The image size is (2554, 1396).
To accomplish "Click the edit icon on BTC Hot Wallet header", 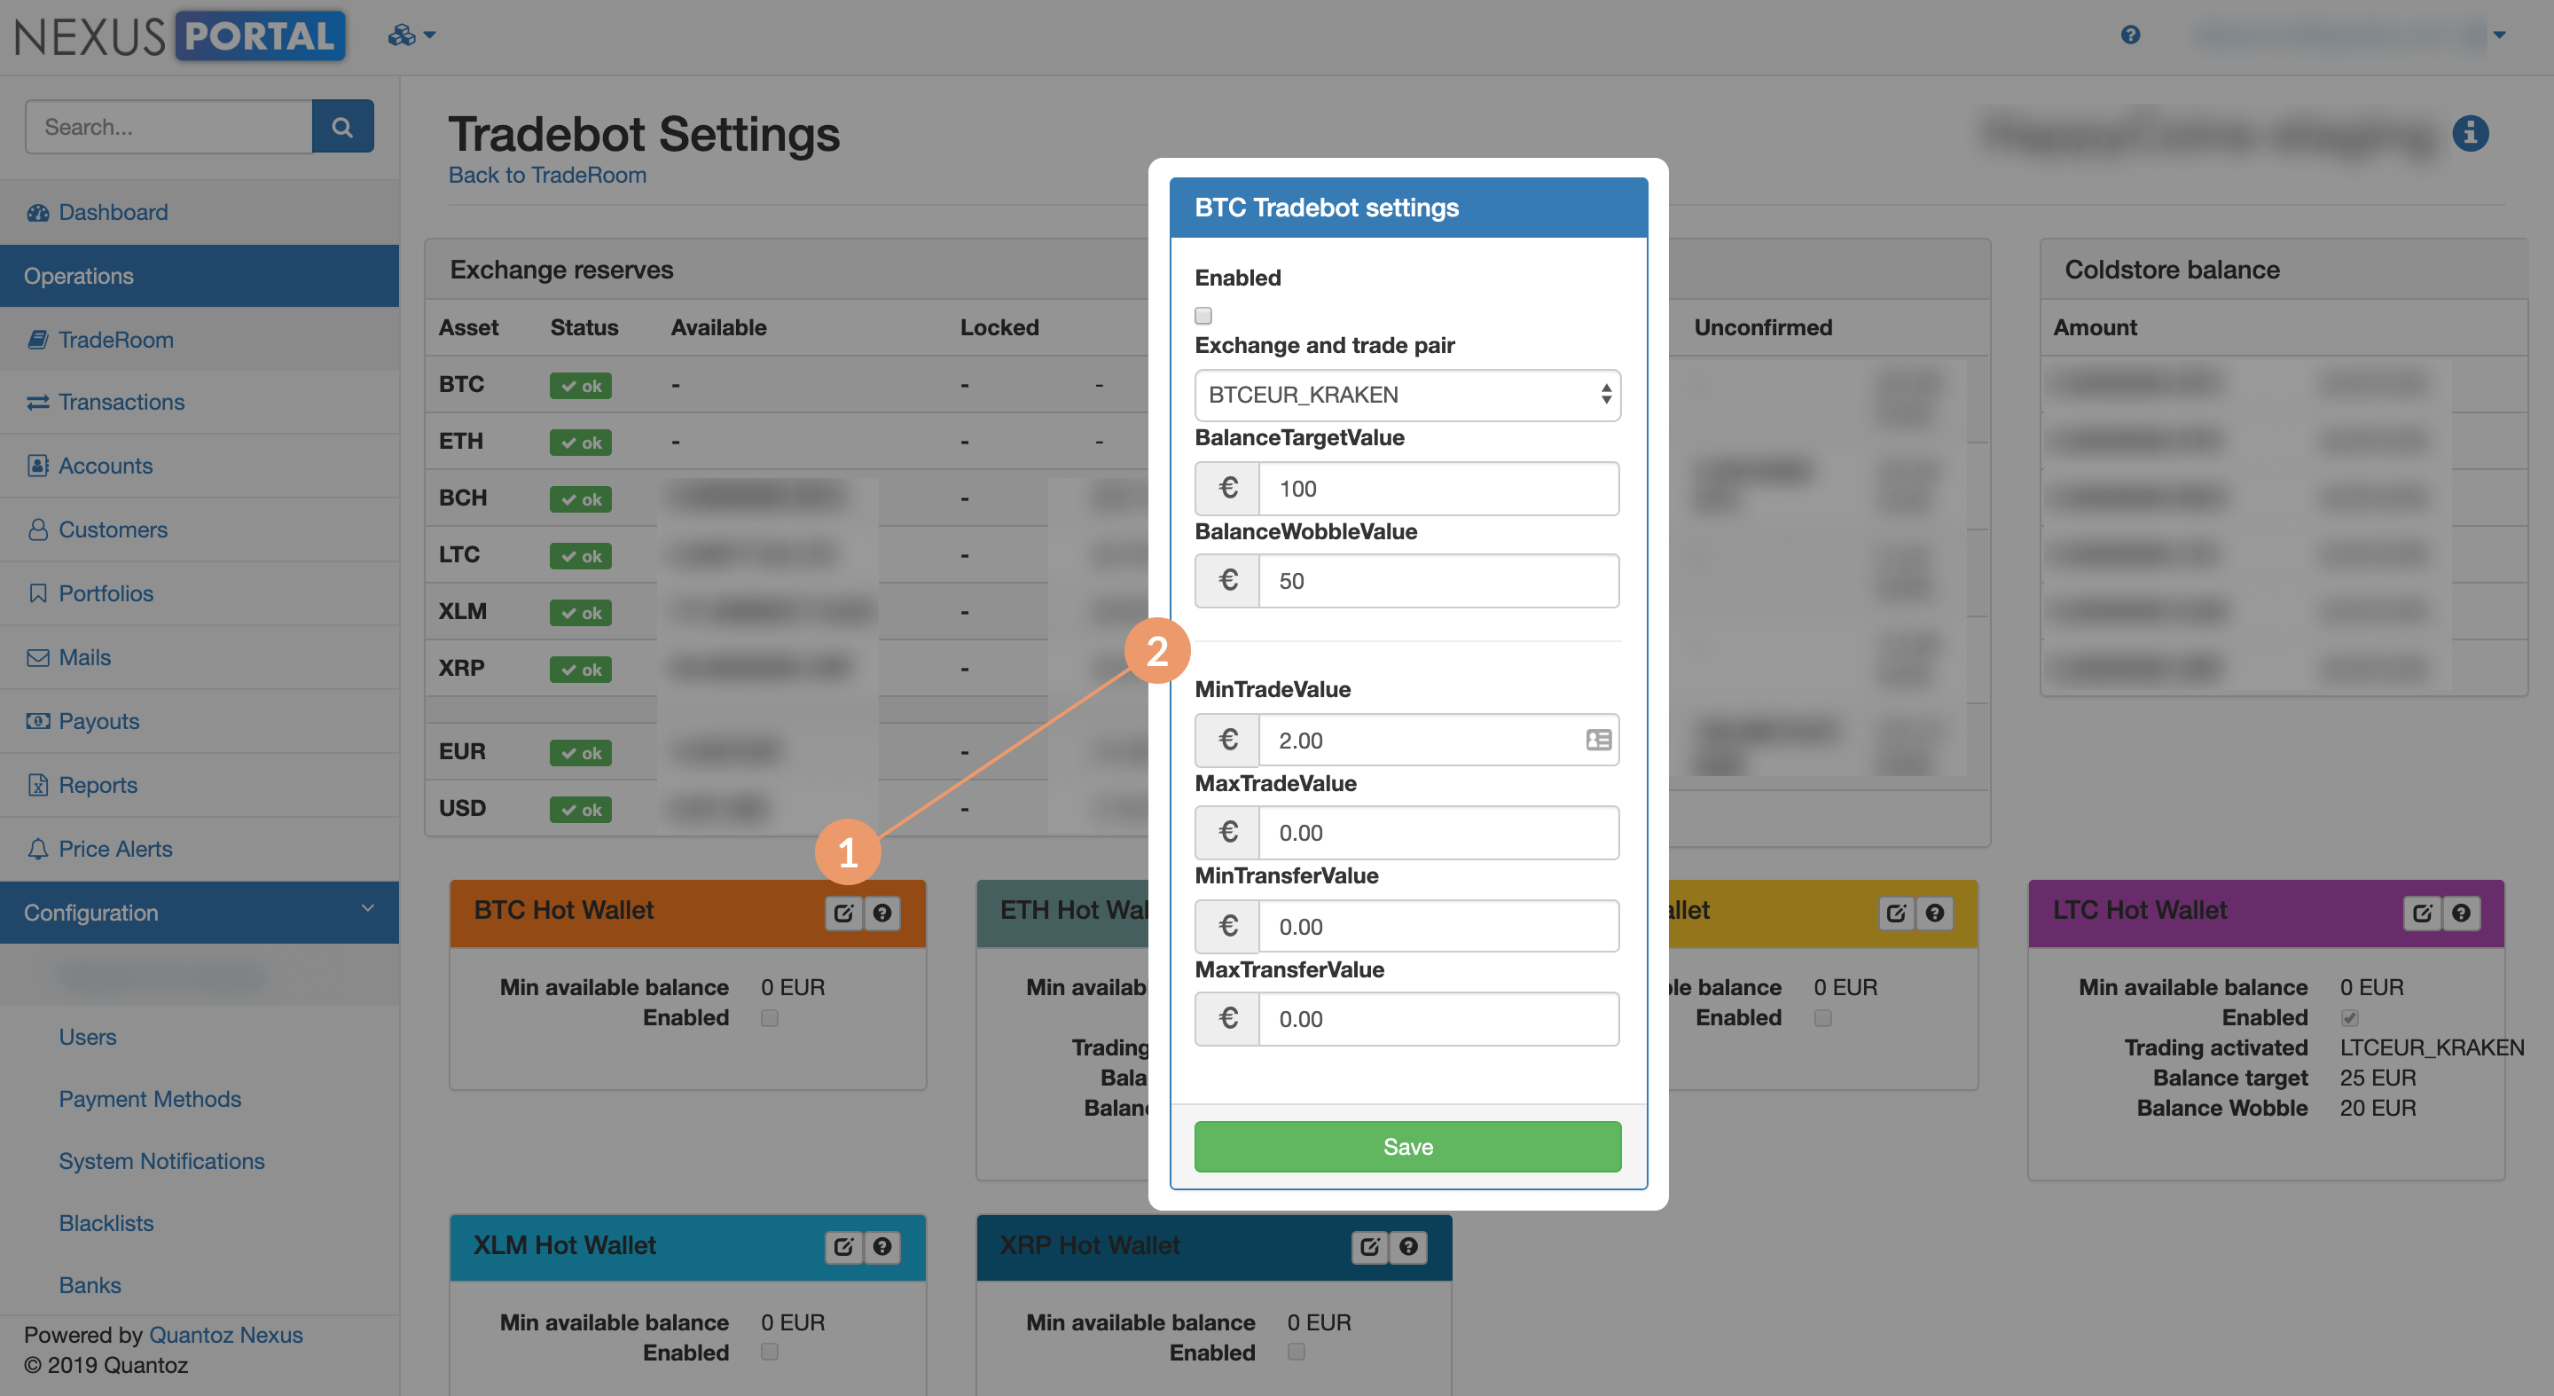I will (x=843, y=914).
